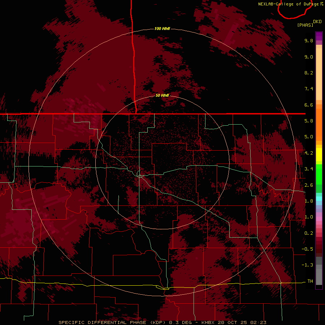Click the "(KDP)" product code in the caption

(158, 322)
